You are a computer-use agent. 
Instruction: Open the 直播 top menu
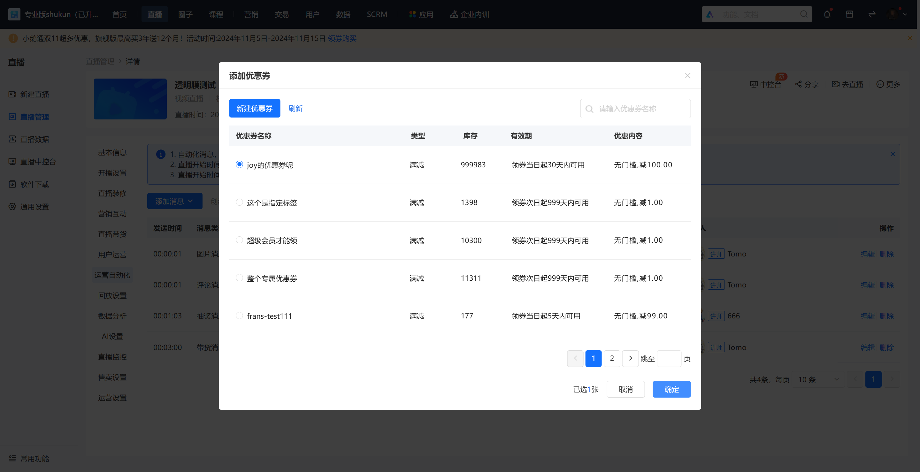(155, 14)
